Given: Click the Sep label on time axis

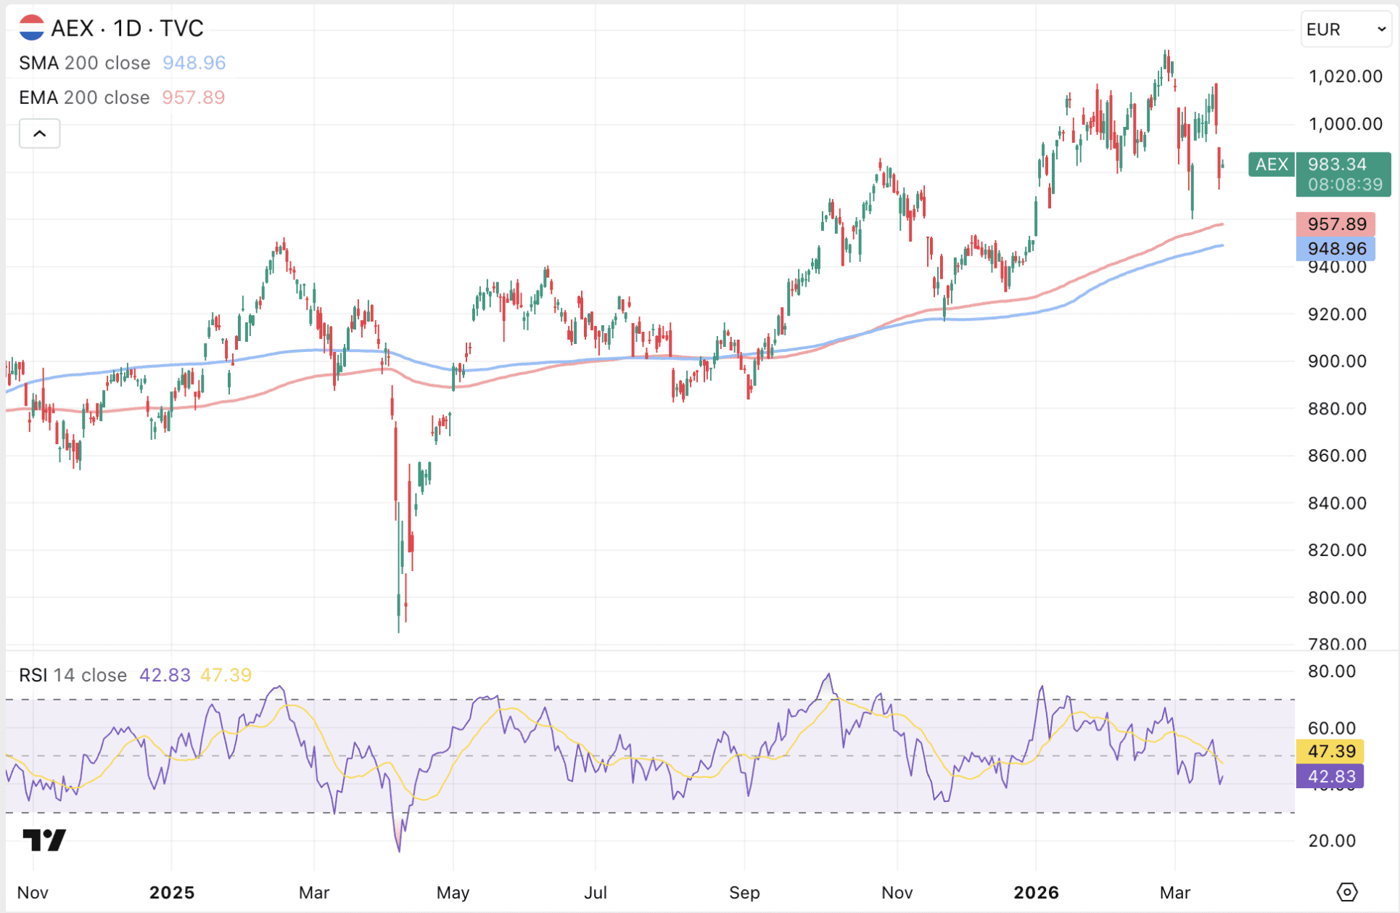Looking at the screenshot, I should coord(744,893).
